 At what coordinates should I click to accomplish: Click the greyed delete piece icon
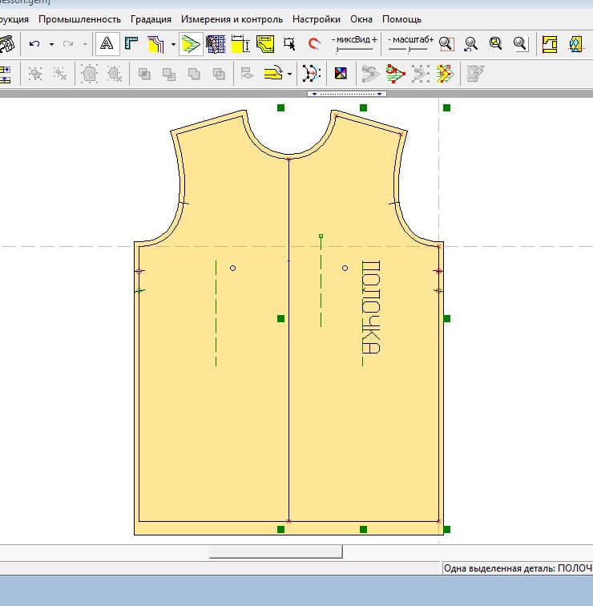[115, 74]
